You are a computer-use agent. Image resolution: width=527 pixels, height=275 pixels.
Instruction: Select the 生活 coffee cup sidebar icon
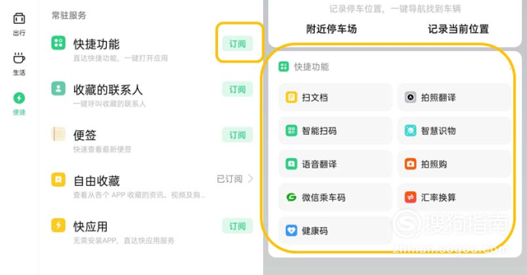[19, 58]
